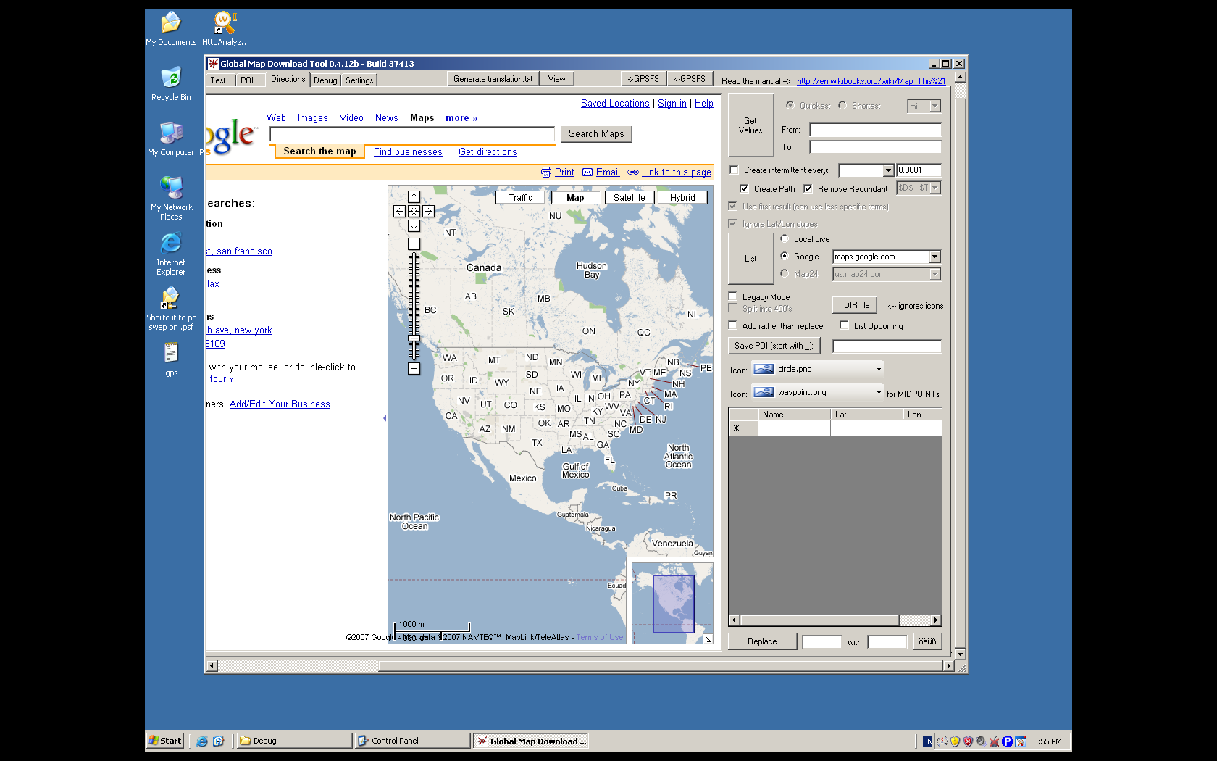Viewport: 1217px width, 761px height.
Task: Zoom in with the plus icon
Action: 414,244
